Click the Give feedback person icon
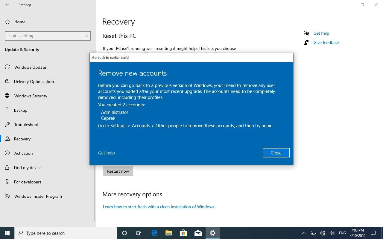The height and width of the screenshot is (239, 383). [x=306, y=42]
